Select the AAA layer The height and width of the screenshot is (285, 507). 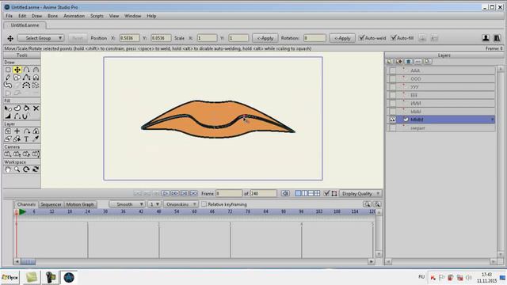point(445,70)
